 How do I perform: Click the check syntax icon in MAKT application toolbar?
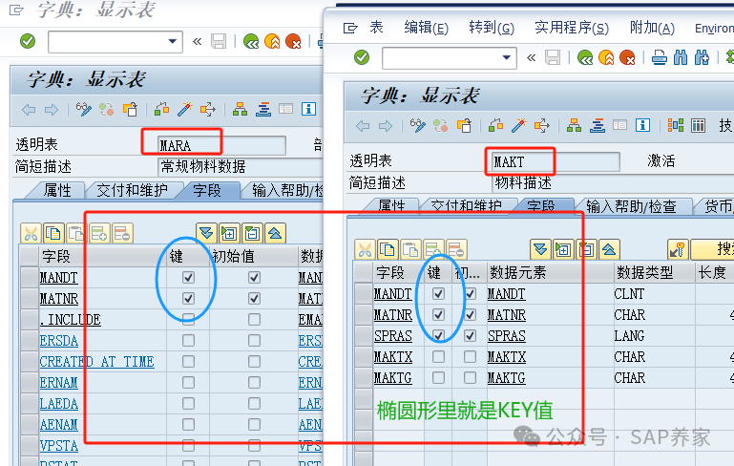coord(496,125)
